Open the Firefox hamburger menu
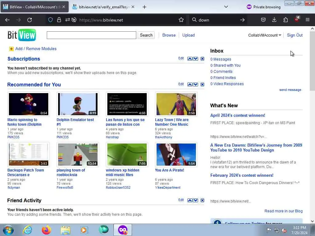Screen dimensions: 315x236 (x=308, y=20)
